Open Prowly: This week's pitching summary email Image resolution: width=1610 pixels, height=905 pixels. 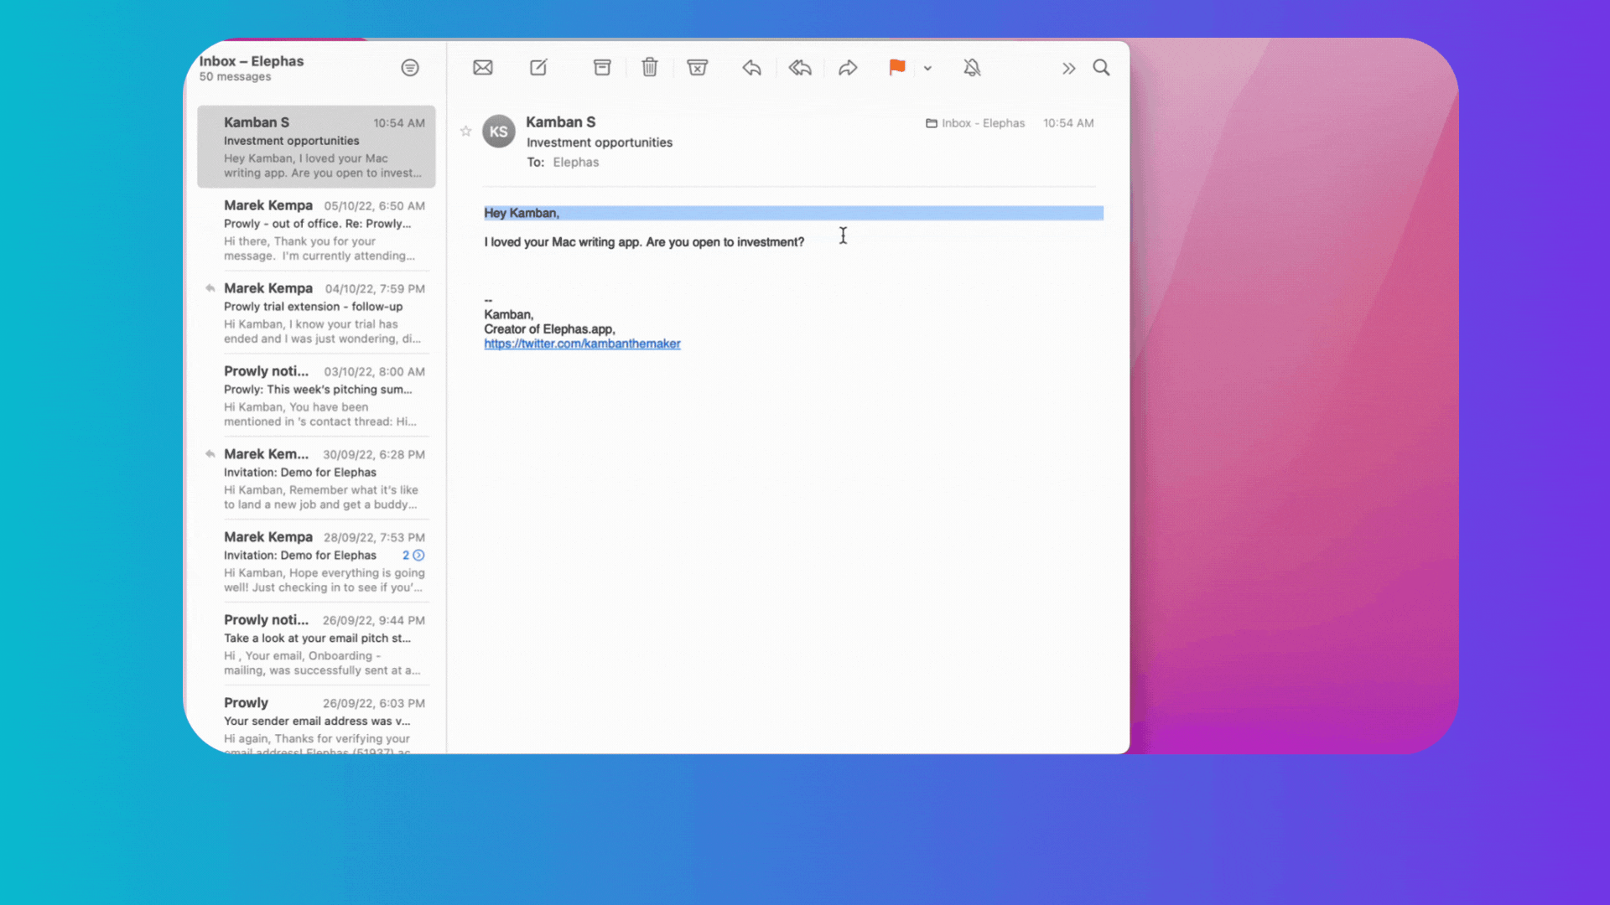[316, 396]
